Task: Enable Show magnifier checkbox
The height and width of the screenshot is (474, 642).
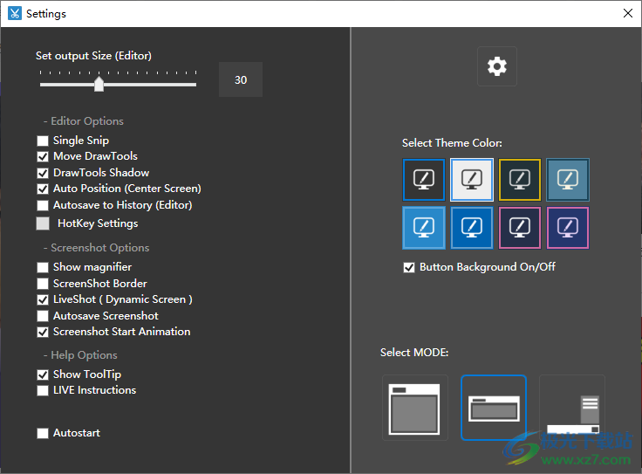Action: coord(43,267)
